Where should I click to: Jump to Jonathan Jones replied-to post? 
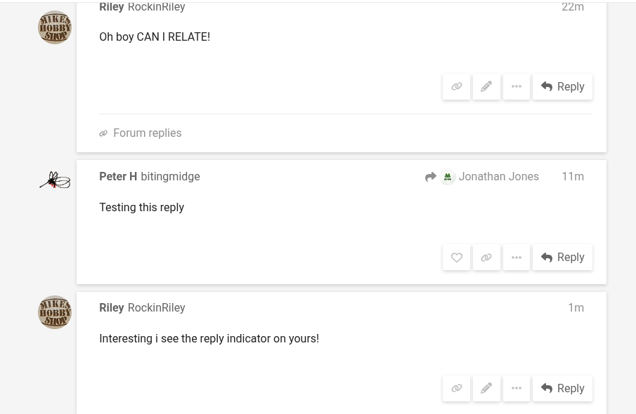(498, 177)
